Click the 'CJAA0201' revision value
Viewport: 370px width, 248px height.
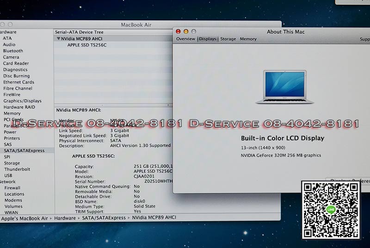click(x=144, y=176)
